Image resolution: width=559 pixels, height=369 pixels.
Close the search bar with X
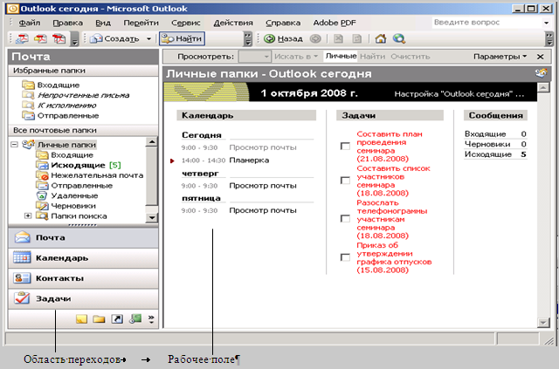click(x=541, y=57)
